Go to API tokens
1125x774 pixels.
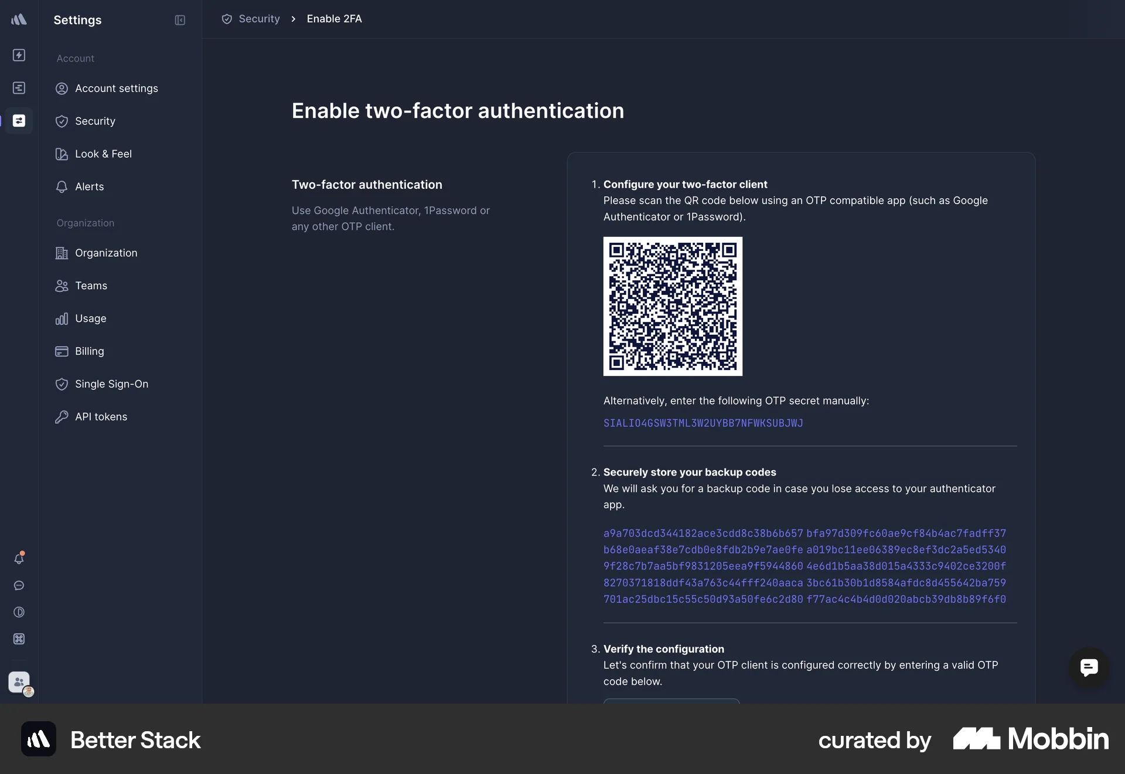coord(101,416)
